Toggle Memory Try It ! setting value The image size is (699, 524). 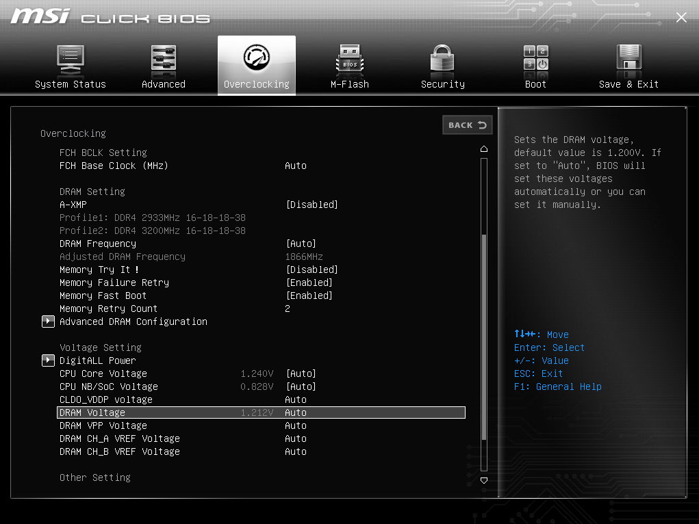click(x=312, y=270)
